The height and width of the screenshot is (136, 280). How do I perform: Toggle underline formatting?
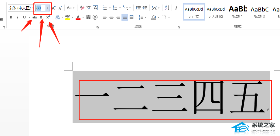coord(25,17)
